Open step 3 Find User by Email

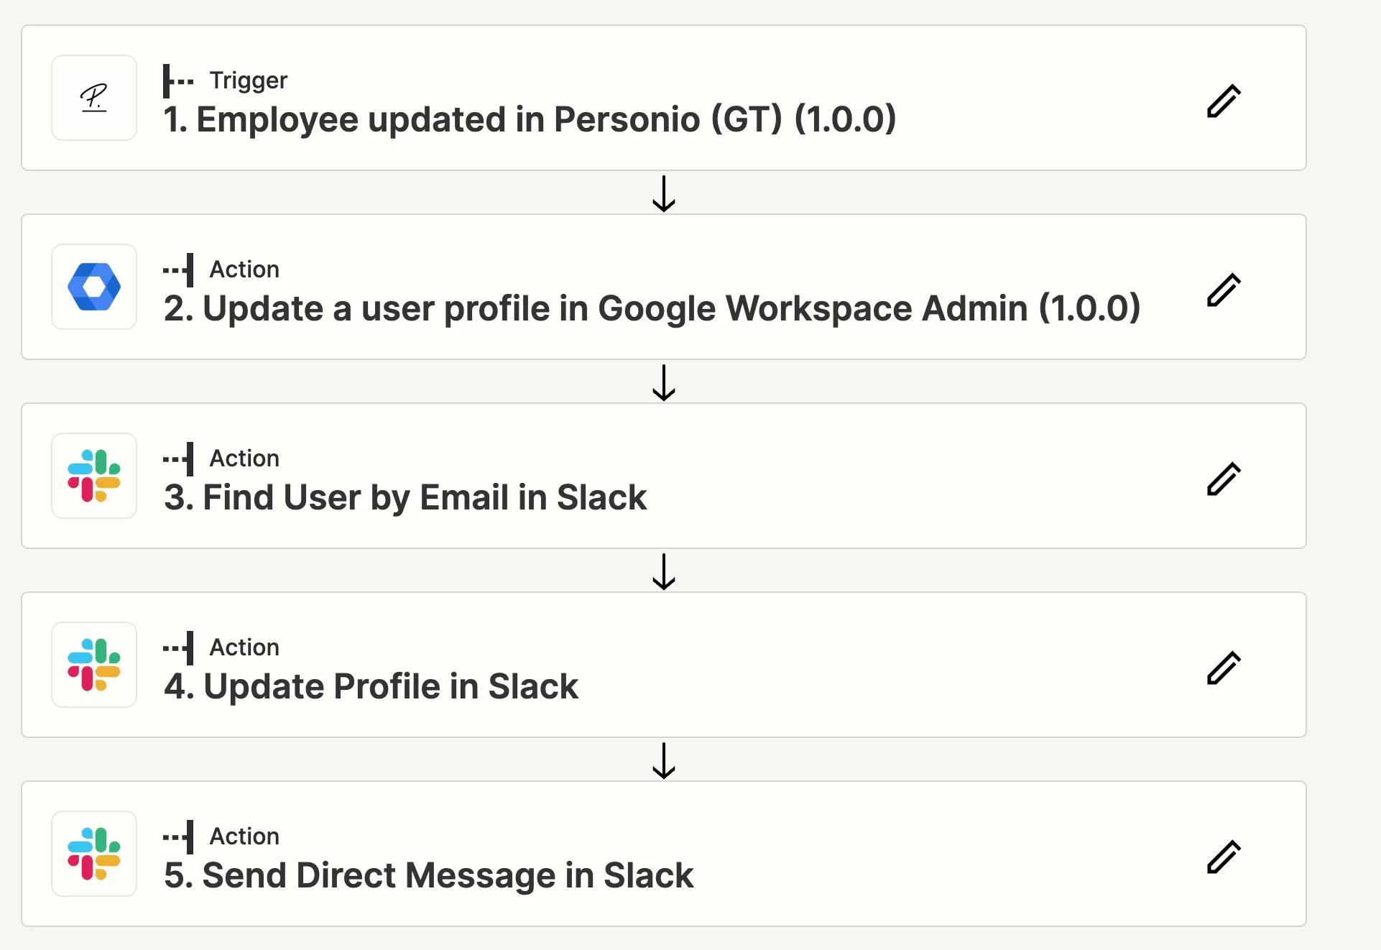click(405, 497)
